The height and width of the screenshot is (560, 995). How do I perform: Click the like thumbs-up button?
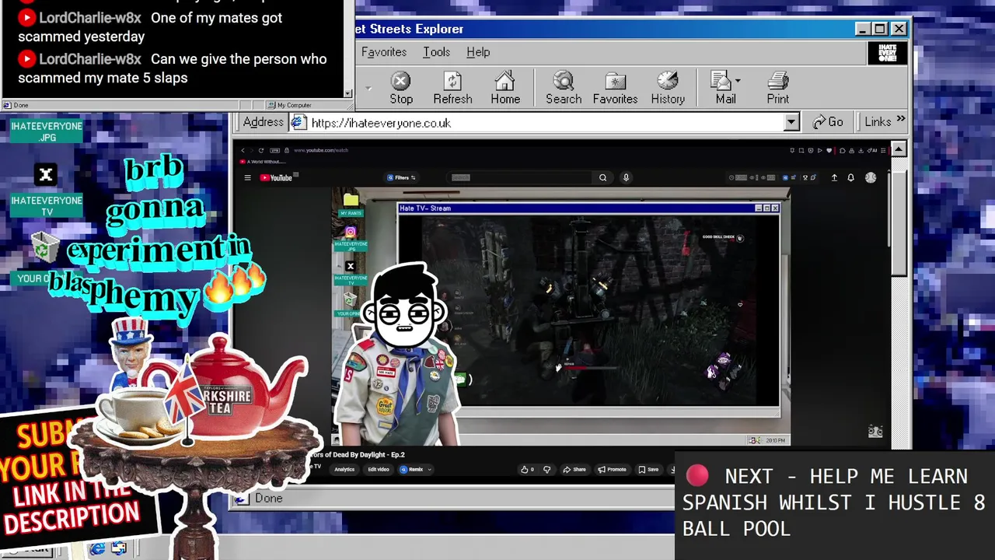527,469
